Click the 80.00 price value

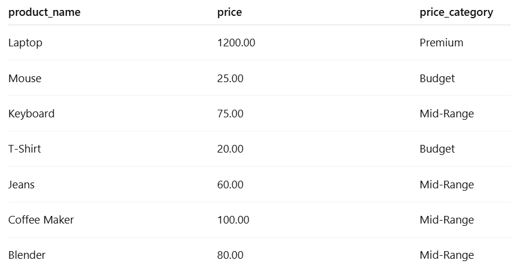tap(230, 255)
